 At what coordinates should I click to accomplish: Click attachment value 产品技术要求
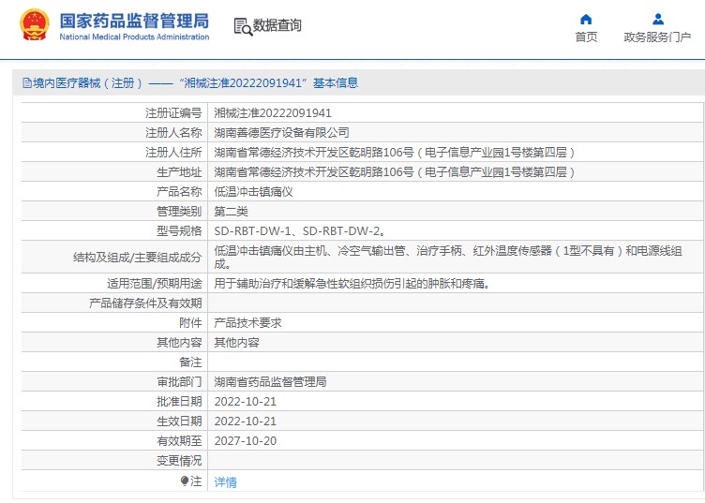coord(247,323)
